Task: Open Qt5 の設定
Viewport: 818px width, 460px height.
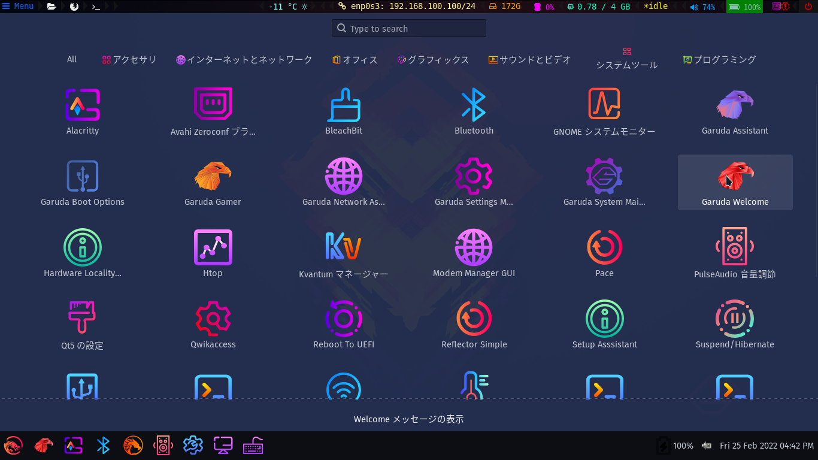Action: tap(83, 325)
